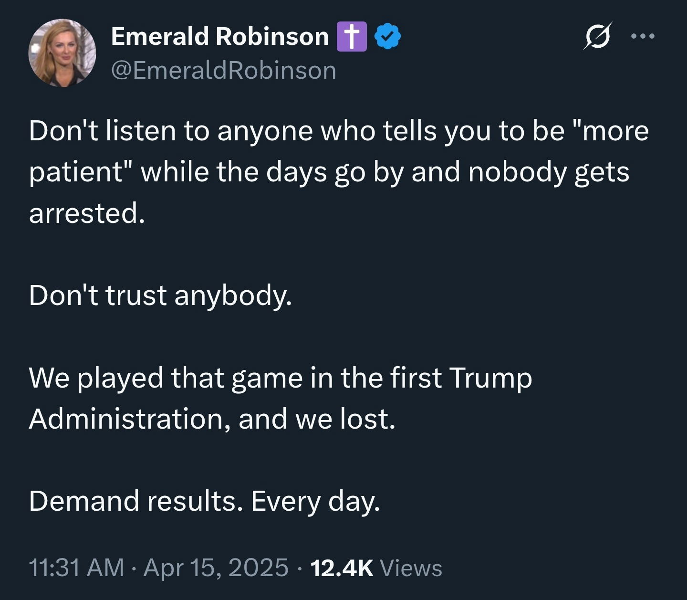The image size is (687, 600).
Task: Click the Emerald Robinson display name
Action: pos(220,37)
